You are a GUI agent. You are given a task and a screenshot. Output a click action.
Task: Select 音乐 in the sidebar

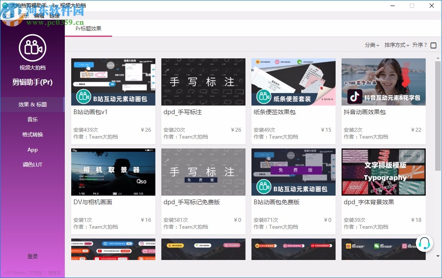[x=32, y=119]
